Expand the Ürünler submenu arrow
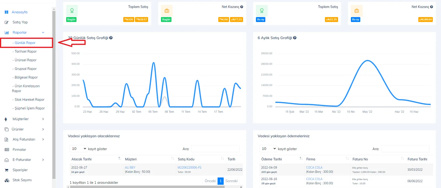Viewport: 441px width, 188px height. pyautogui.click(x=43, y=129)
